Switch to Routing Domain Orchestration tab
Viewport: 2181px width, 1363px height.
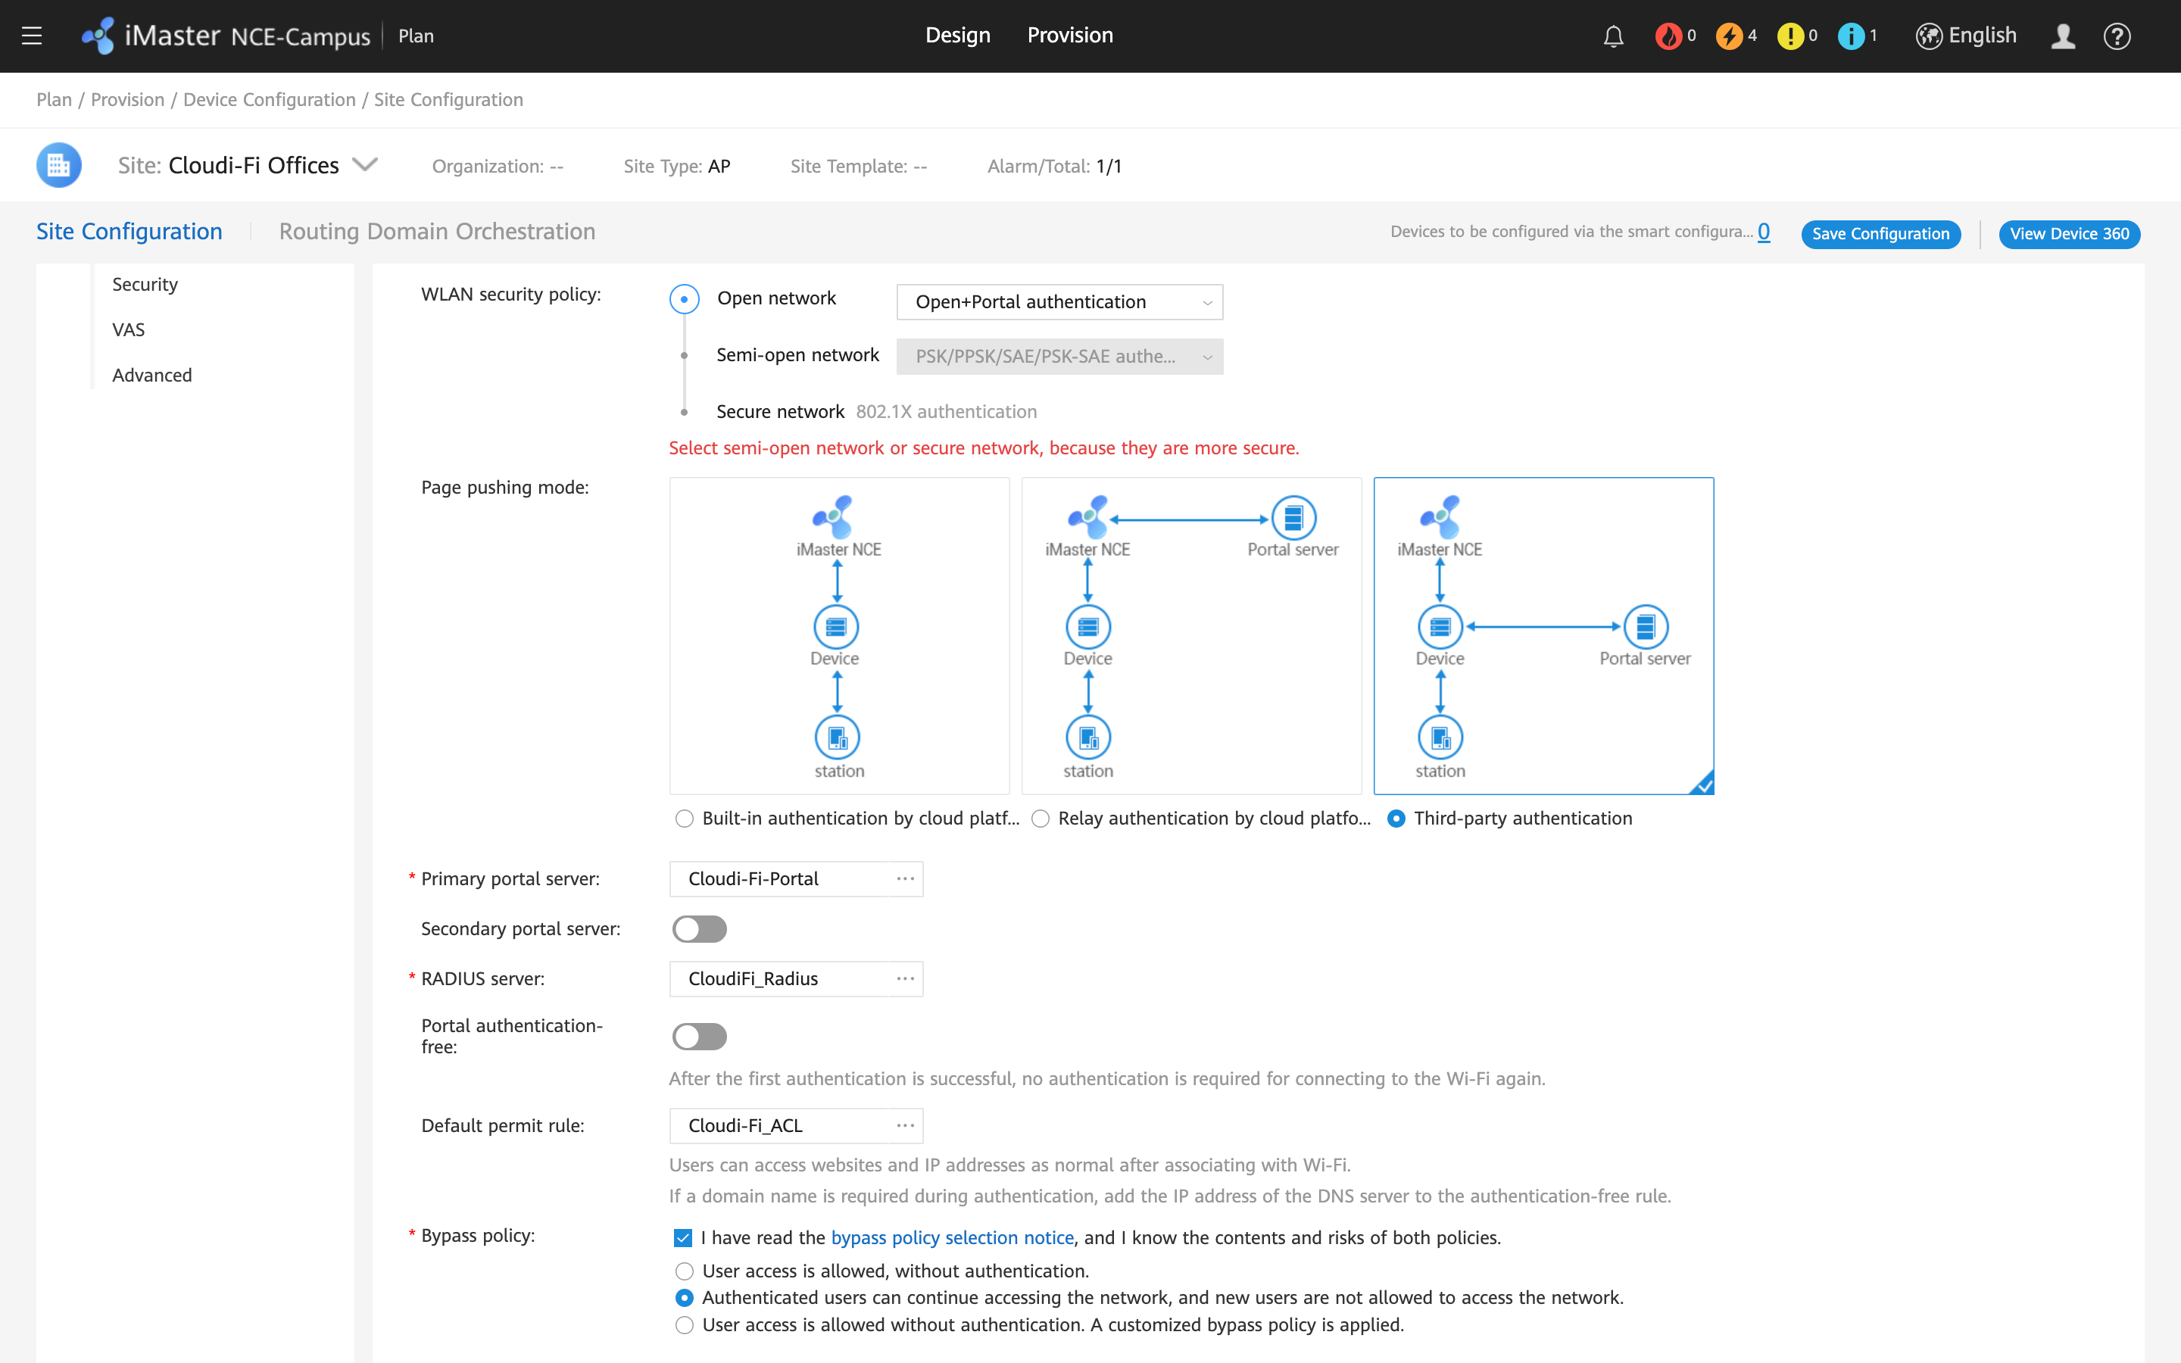tap(437, 232)
